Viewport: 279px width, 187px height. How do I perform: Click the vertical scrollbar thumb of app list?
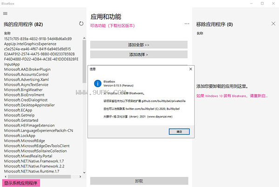[x=84, y=62]
